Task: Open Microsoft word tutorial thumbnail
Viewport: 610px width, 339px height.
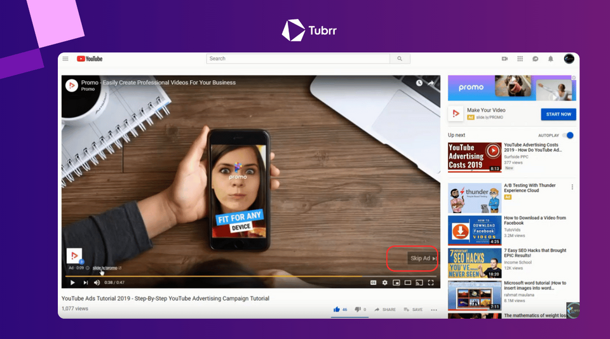Action: (475, 296)
